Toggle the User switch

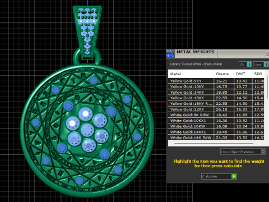pos(261,65)
